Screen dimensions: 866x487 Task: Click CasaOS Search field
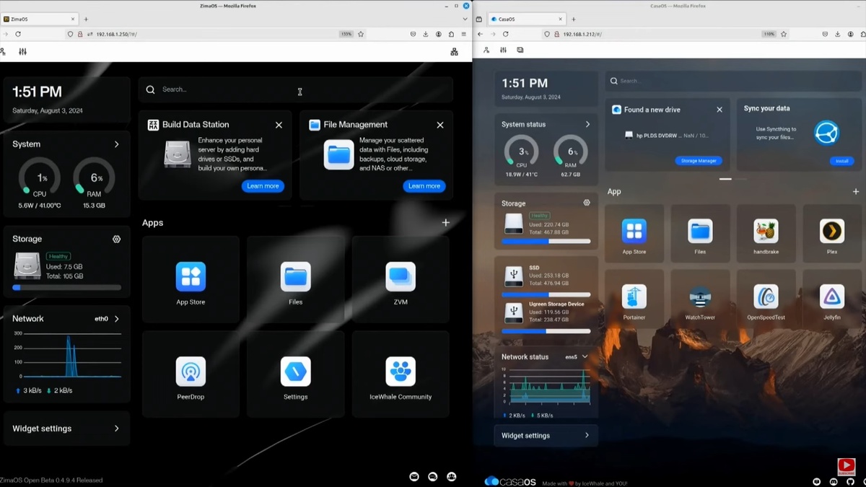(x=734, y=81)
